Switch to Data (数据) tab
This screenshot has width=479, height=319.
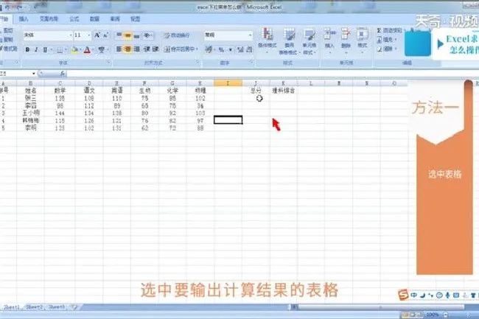pyautogui.click(x=94, y=19)
